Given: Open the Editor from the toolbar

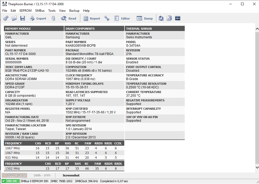Looking at the screenshot, I should tap(122, 18).
